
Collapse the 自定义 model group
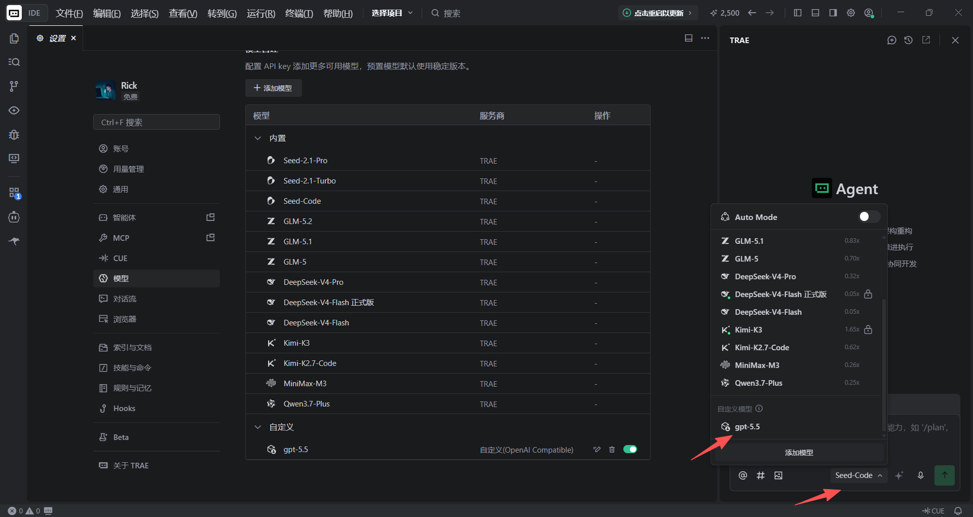point(258,427)
